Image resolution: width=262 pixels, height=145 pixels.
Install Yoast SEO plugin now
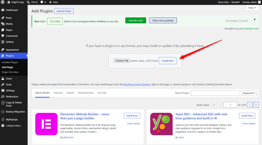click(x=247, y=116)
